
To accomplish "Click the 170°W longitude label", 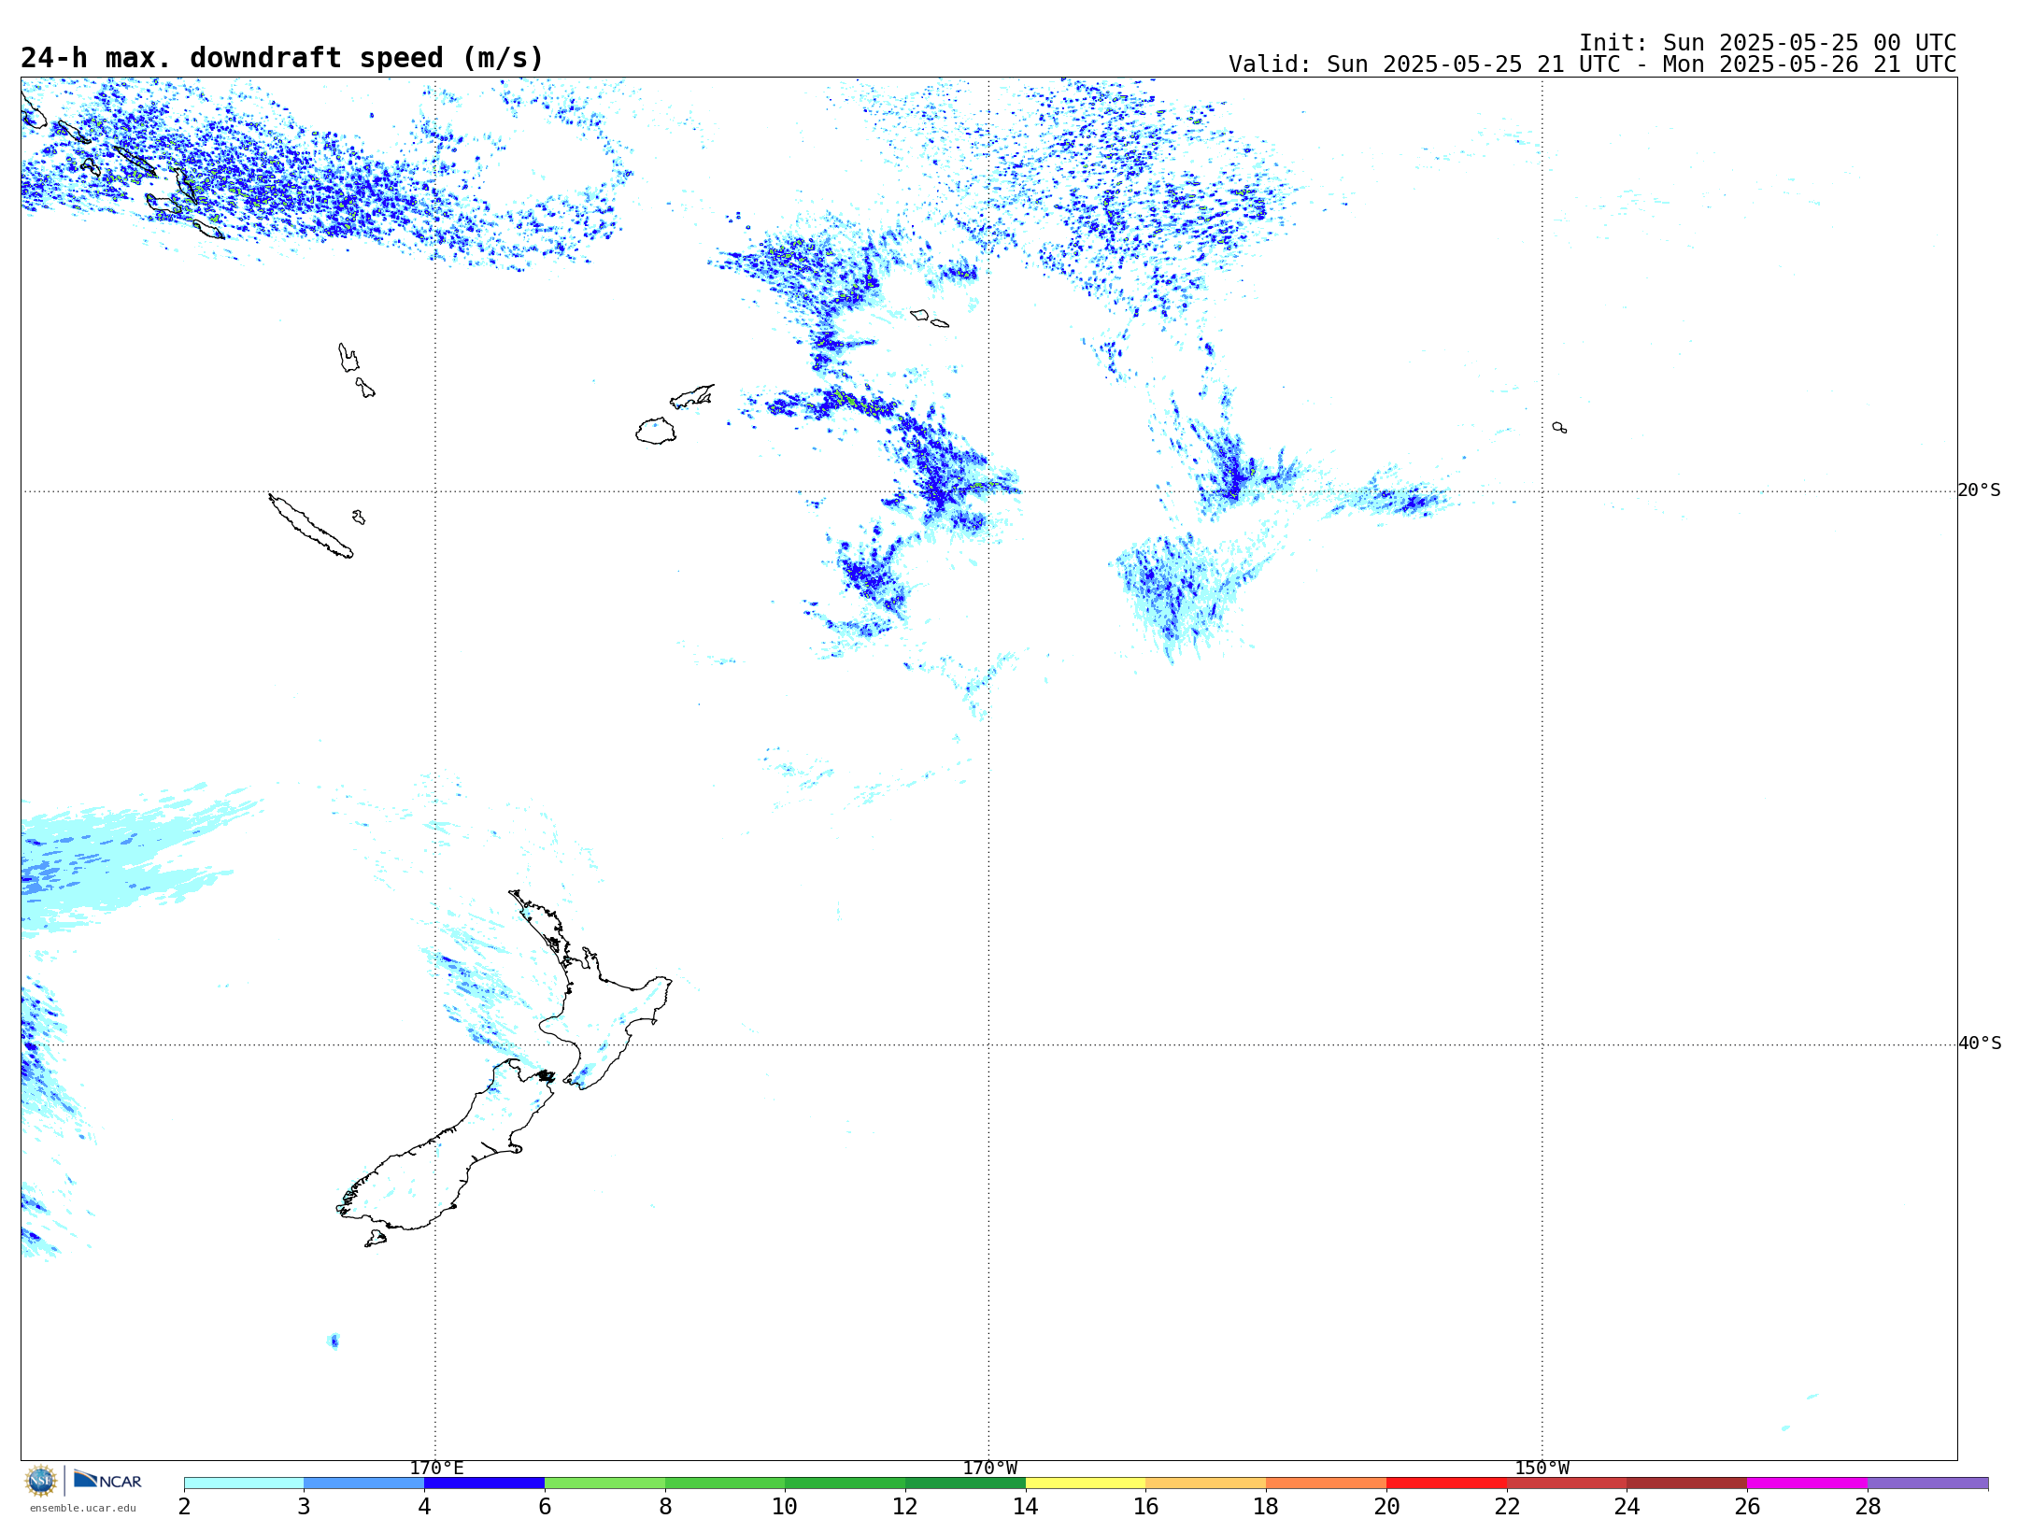I will (x=989, y=1469).
